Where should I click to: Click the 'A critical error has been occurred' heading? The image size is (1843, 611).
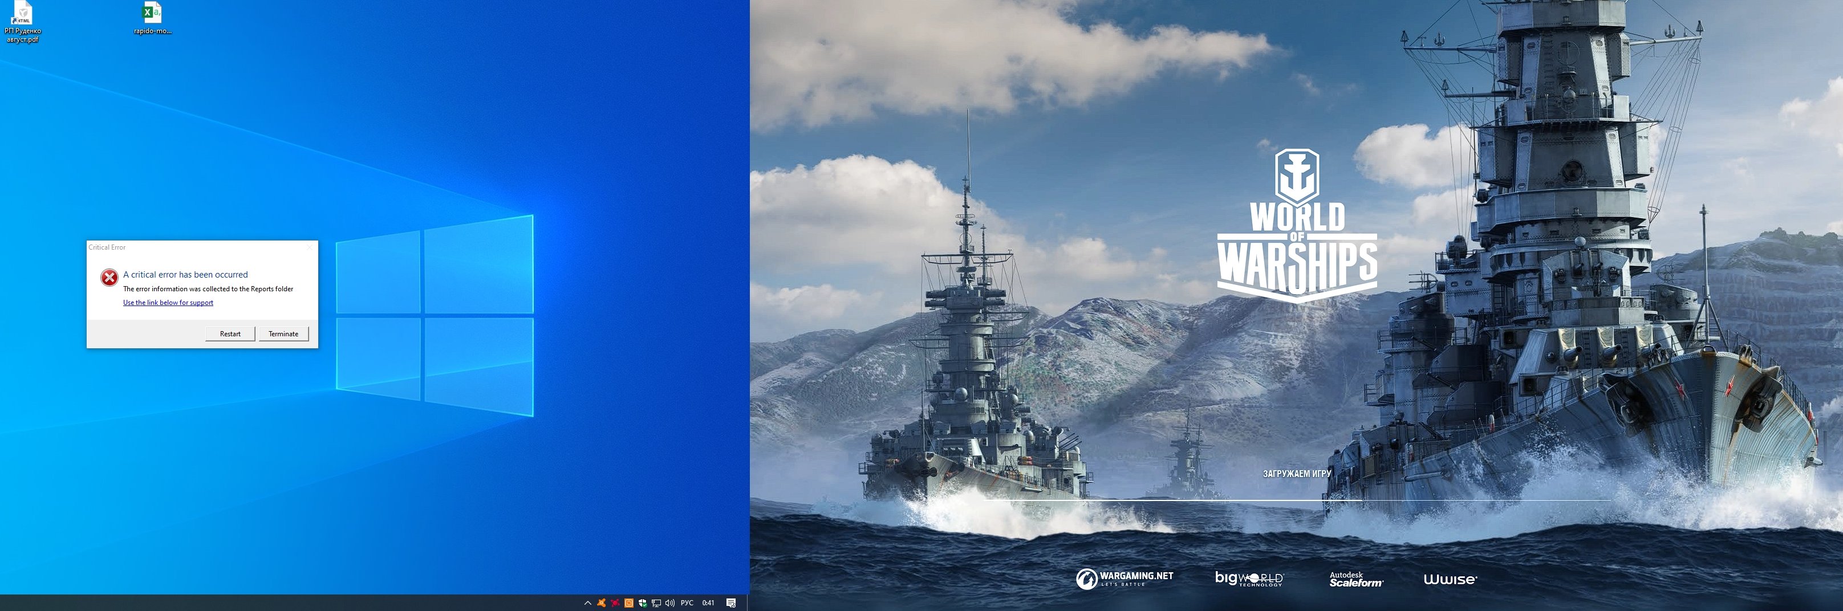coord(185,275)
